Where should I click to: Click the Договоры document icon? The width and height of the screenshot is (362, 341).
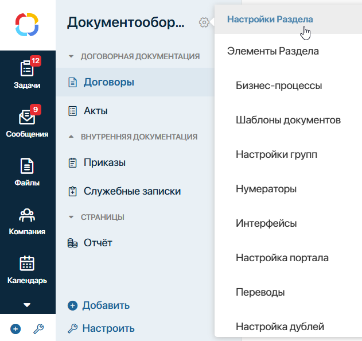pyautogui.click(x=72, y=82)
